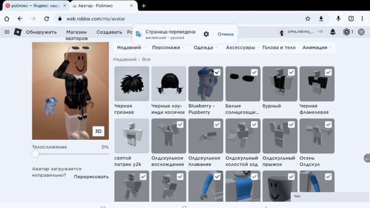Click the Roblox logo icon

[18, 32]
